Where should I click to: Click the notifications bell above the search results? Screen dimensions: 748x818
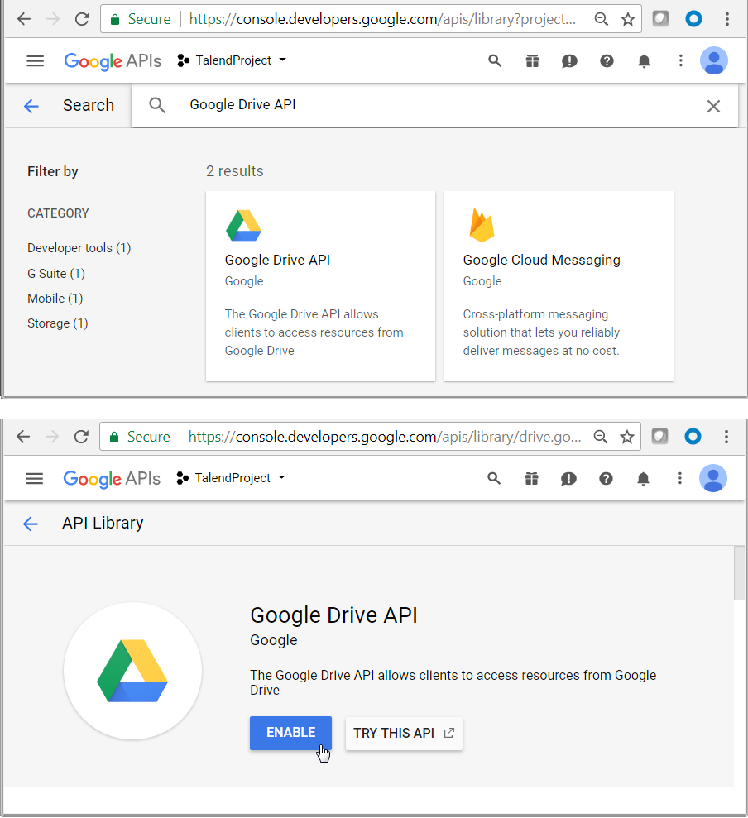click(x=644, y=60)
